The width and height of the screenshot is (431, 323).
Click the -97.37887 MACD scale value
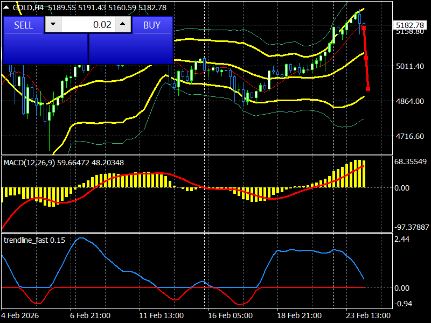click(412, 227)
